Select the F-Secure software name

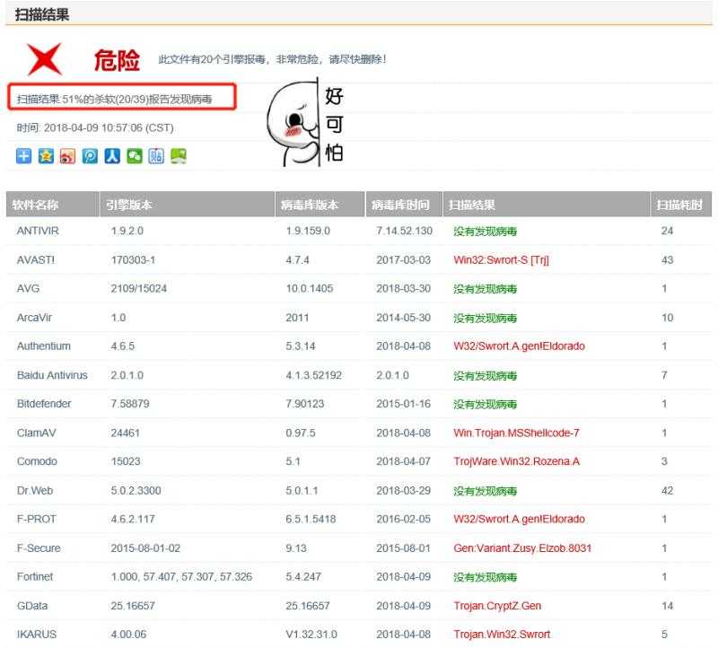point(39,548)
